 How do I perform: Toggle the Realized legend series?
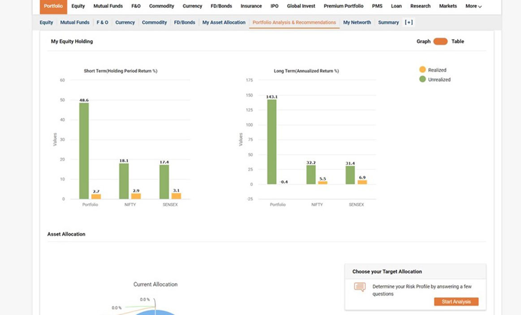point(433,70)
